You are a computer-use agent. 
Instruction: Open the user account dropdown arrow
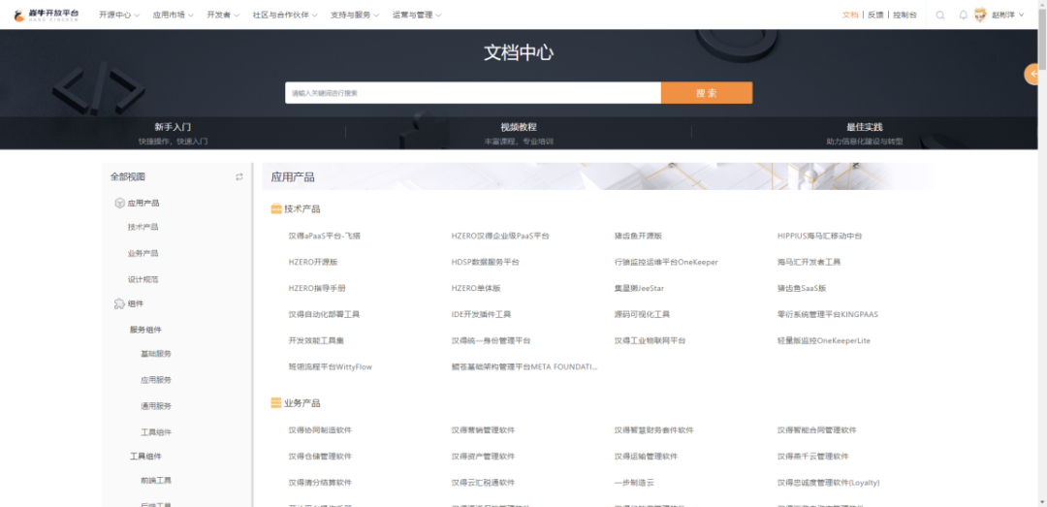pos(1021,15)
